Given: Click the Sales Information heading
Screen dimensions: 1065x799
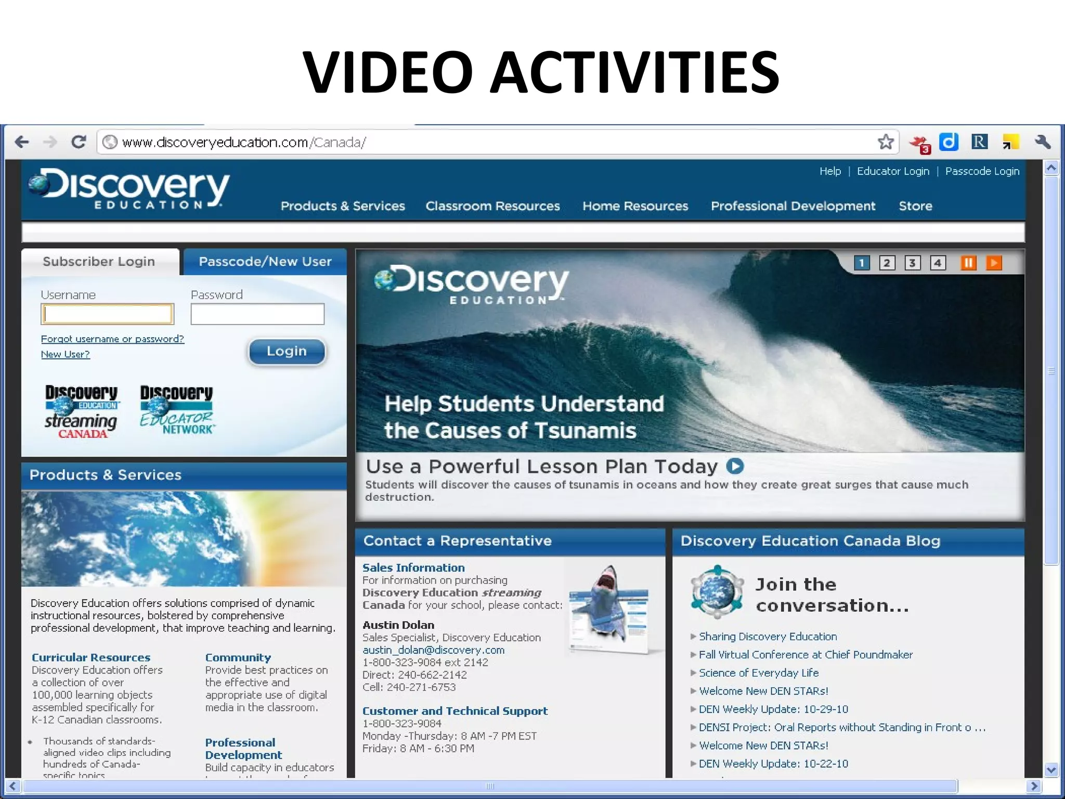Looking at the screenshot, I should click(x=413, y=568).
